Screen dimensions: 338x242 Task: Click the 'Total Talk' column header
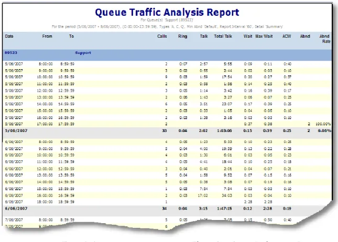click(x=223, y=36)
